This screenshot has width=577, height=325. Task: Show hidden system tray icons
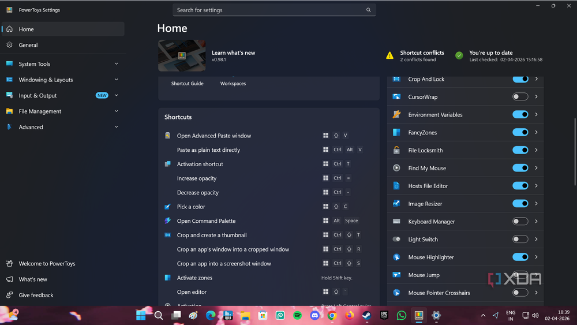[483, 315]
